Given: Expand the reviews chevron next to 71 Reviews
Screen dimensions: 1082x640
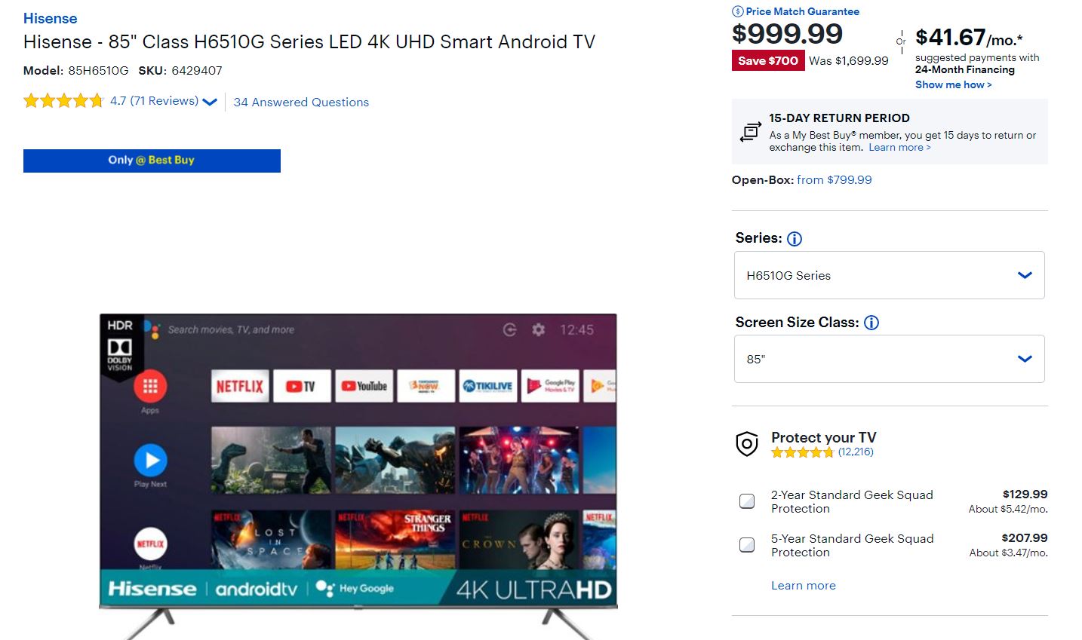Looking at the screenshot, I should (210, 103).
